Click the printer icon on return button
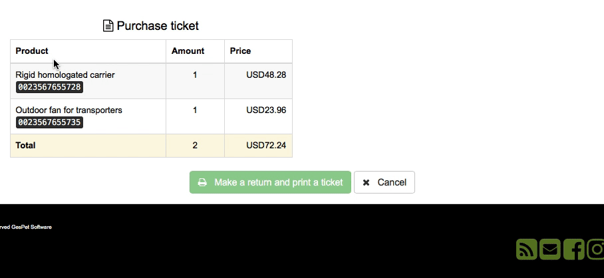This screenshot has height=278, width=604. [x=202, y=182]
